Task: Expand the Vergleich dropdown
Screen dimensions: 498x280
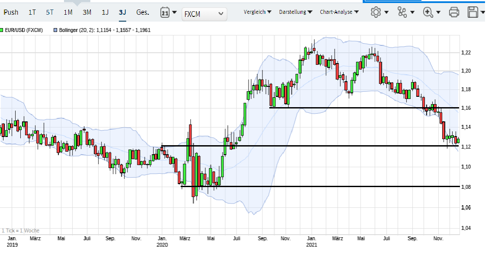Action: point(257,12)
